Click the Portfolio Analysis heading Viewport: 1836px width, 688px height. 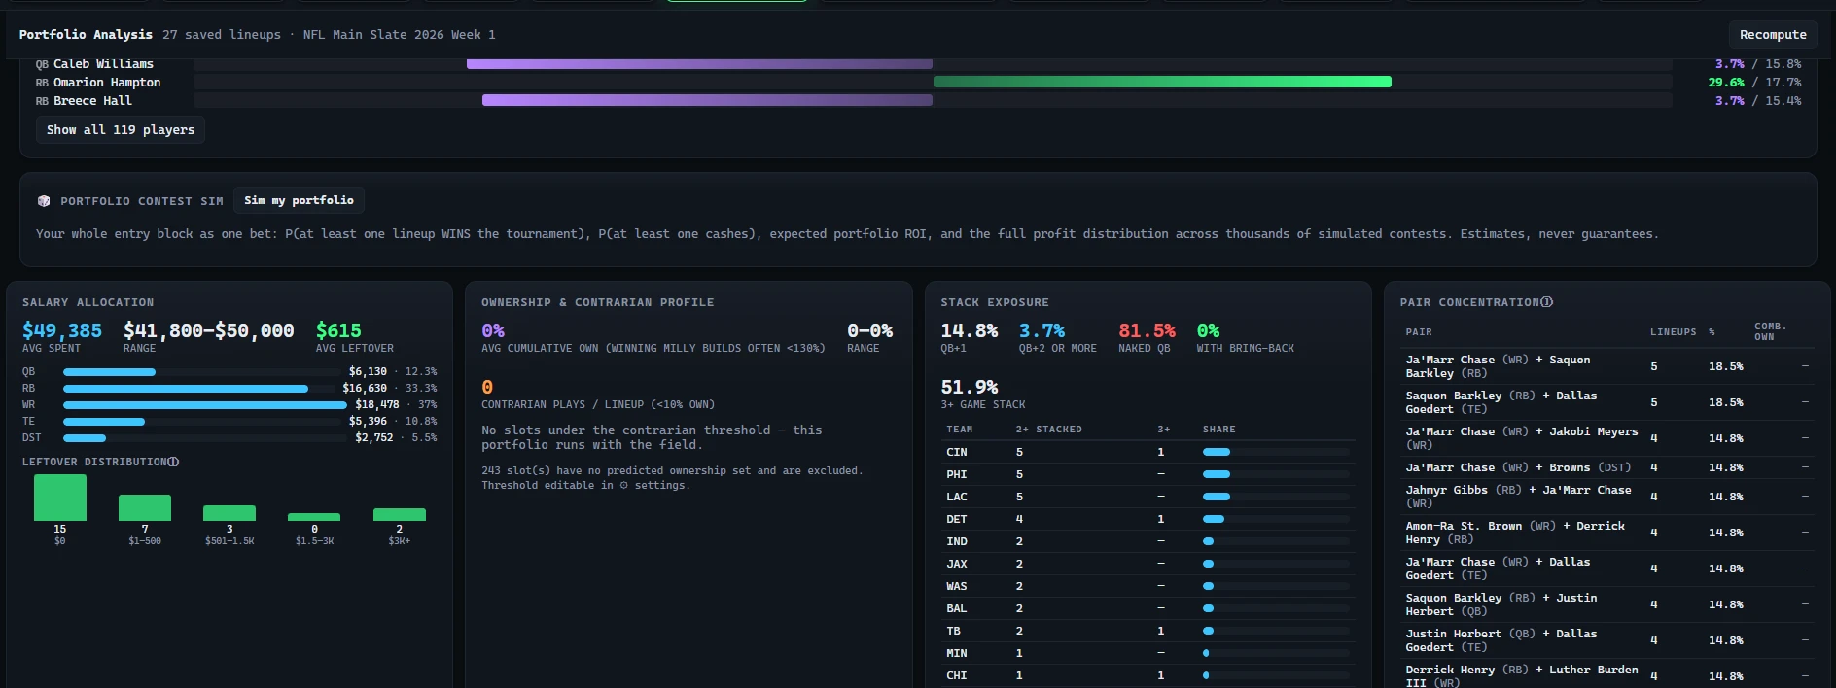86,34
